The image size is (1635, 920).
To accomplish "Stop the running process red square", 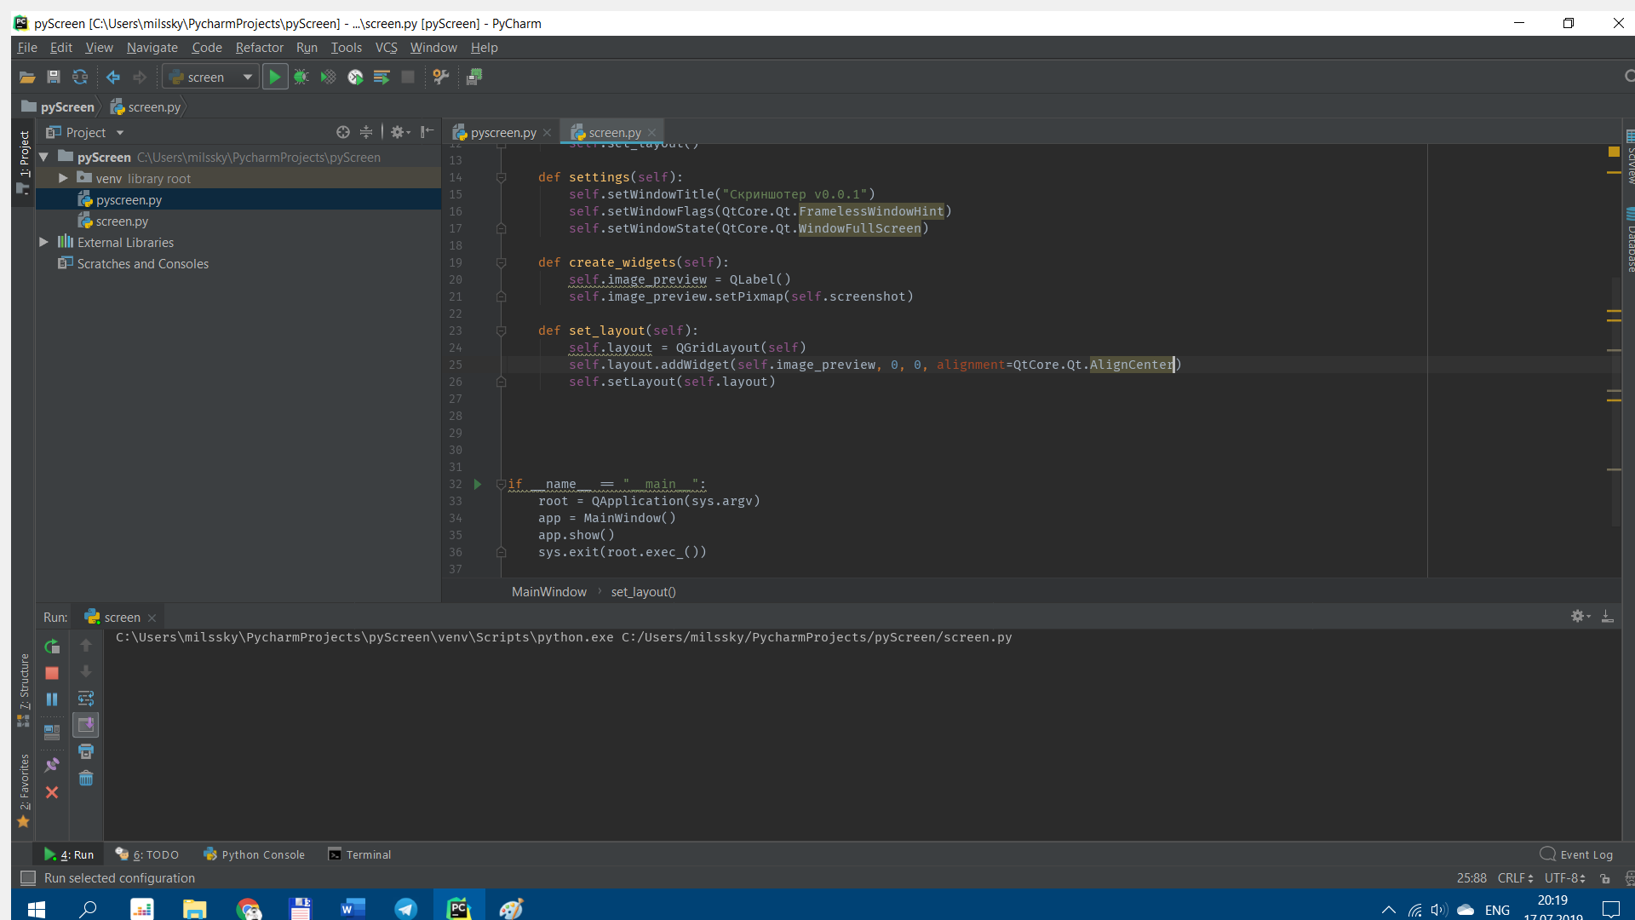I will (x=52, y=673).
